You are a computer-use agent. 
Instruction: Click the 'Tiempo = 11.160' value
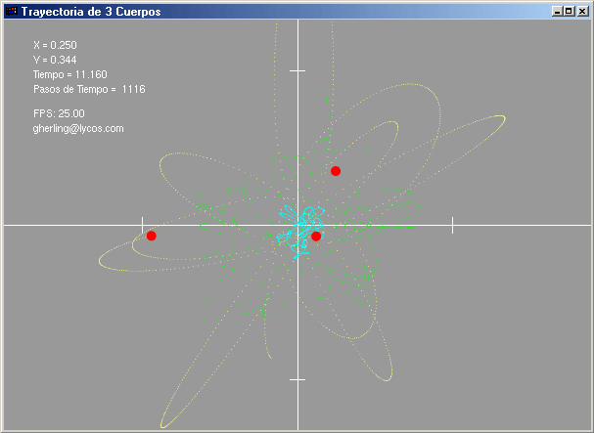pyautogui.click(x=70, y=74)
